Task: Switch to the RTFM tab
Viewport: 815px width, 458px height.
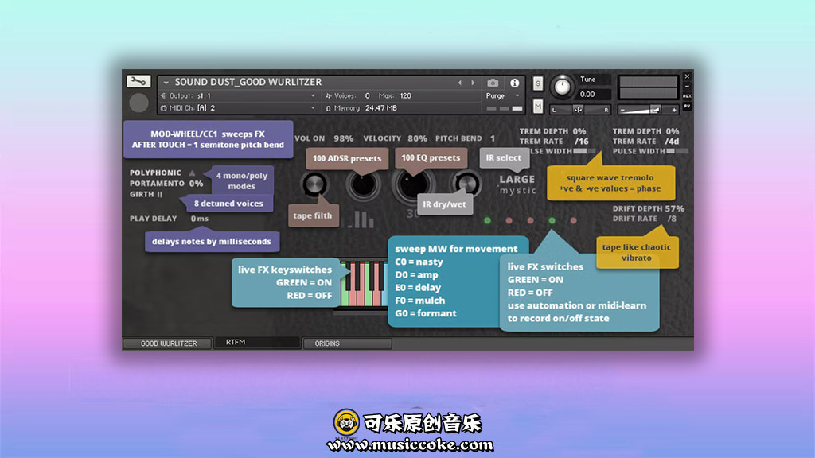Action: tap(258, 342)
